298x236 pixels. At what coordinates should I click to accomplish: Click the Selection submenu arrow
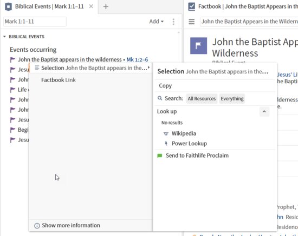click(x=148, y=68)
